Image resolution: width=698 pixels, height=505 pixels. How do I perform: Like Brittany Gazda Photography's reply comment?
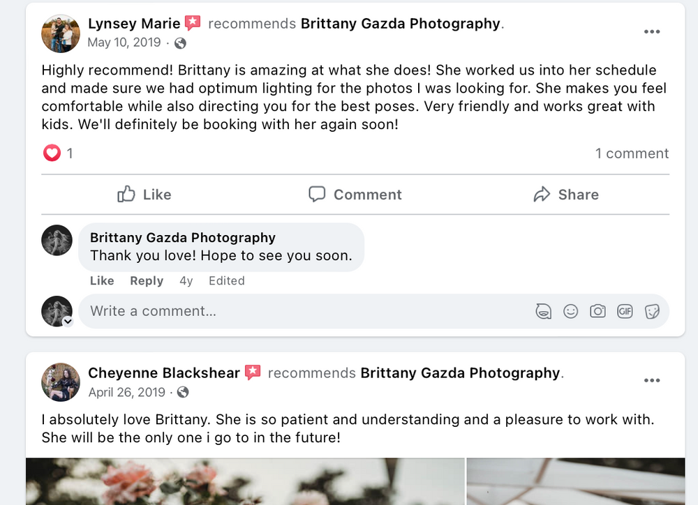click(x=102, y=281)
